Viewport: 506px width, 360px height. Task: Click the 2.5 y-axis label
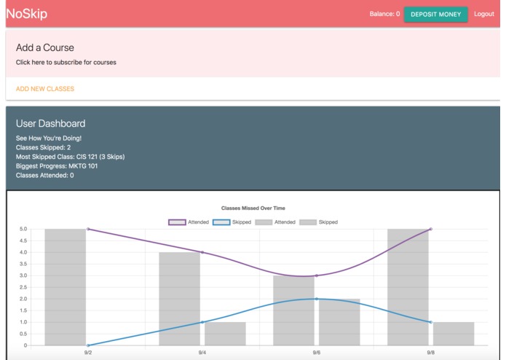pos(23,287)
